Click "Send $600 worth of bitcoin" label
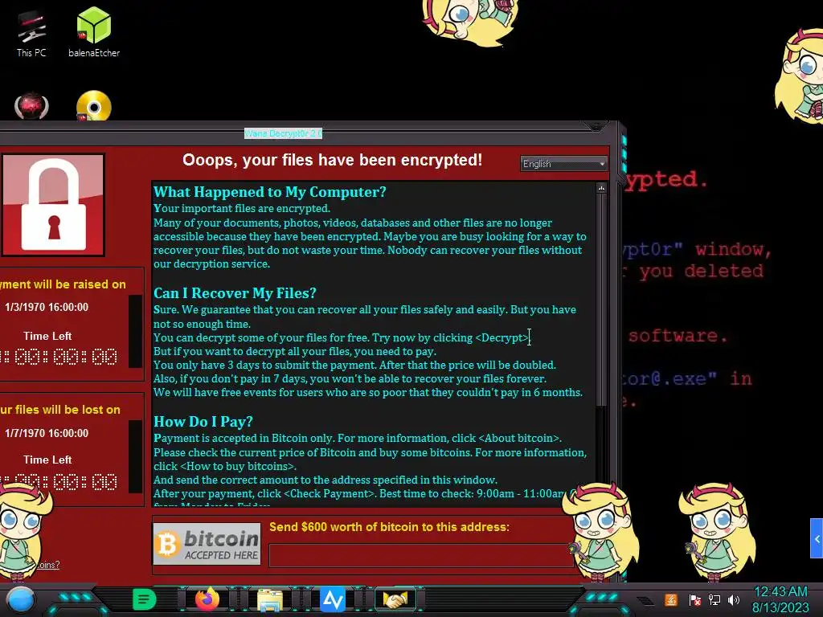Viewport: 823px width, 617px height. coord(389,527)
